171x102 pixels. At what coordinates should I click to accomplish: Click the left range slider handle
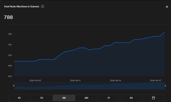pyautogui.click(x=14, y=86)
